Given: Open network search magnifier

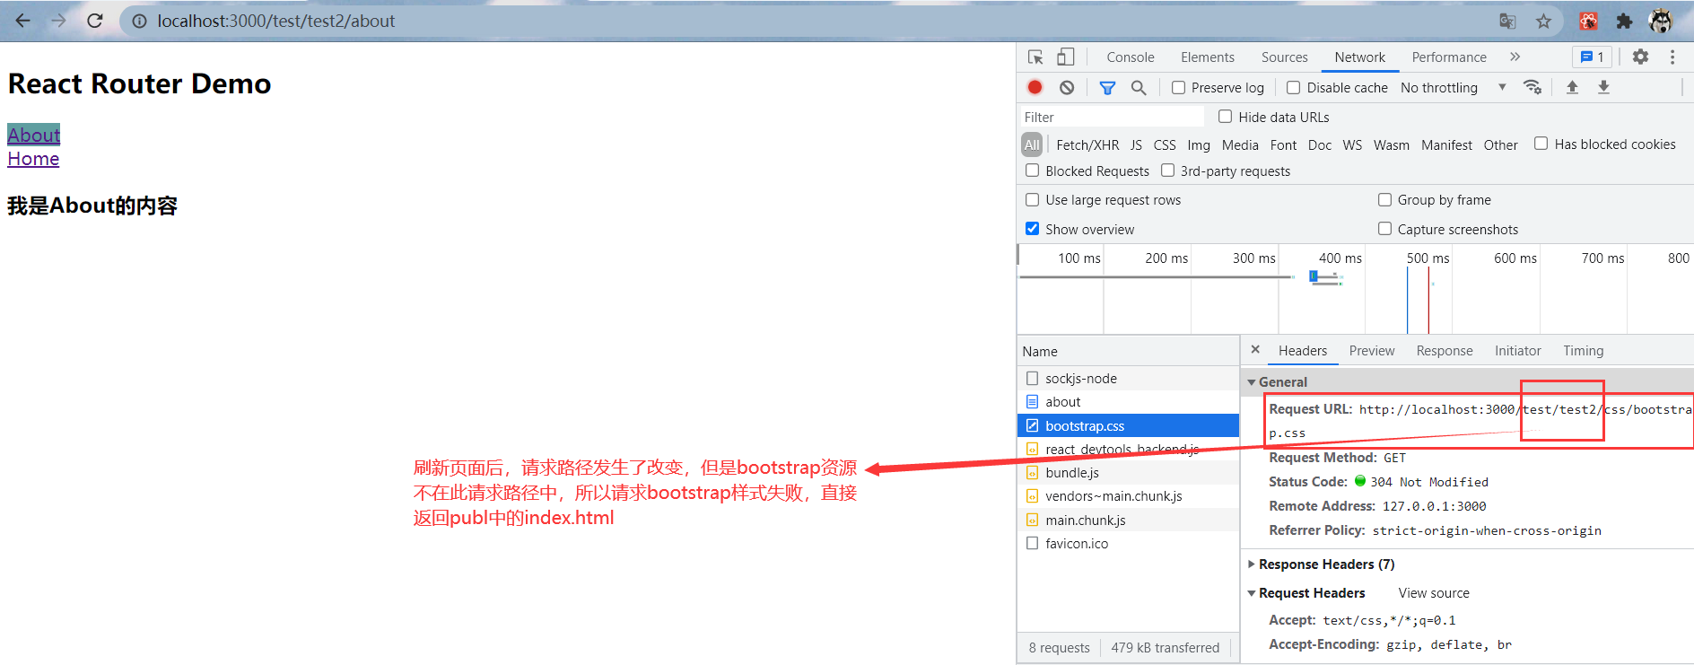Looking at the screenshot, I should tap(1139, 87).
